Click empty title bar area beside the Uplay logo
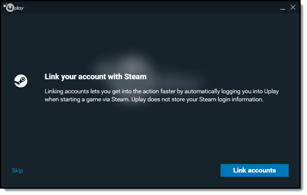Image resolution: width=307 pixels, height=195 pixels. pos(151,8)
